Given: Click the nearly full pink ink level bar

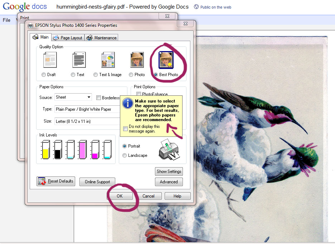Looking at the screenshot, I should (82, 150).
